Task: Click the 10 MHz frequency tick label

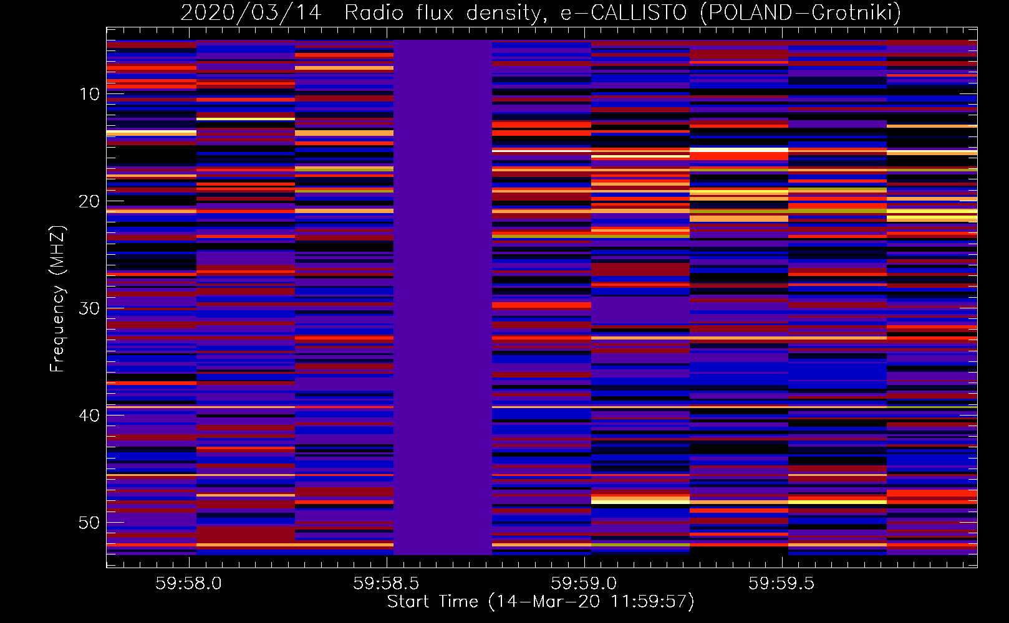Action: (89, 94)
